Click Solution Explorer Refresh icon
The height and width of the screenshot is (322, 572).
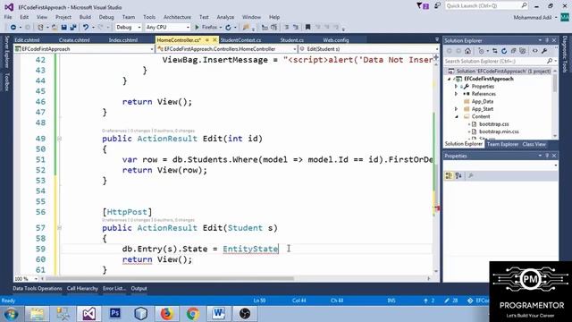tap(504, 51)
